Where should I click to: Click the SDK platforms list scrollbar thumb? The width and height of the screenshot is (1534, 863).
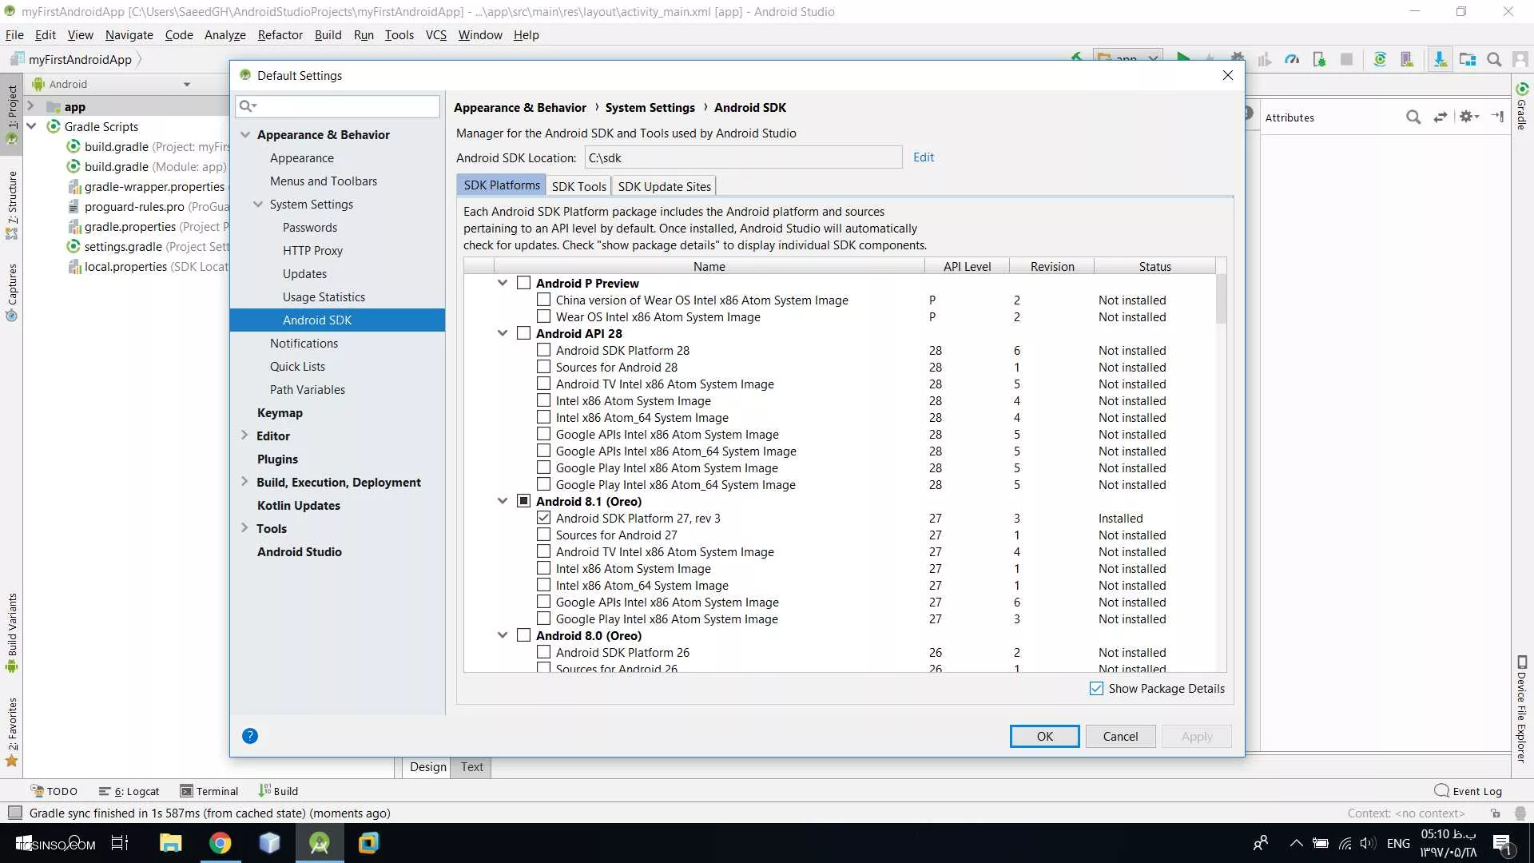pos(1221,300)
